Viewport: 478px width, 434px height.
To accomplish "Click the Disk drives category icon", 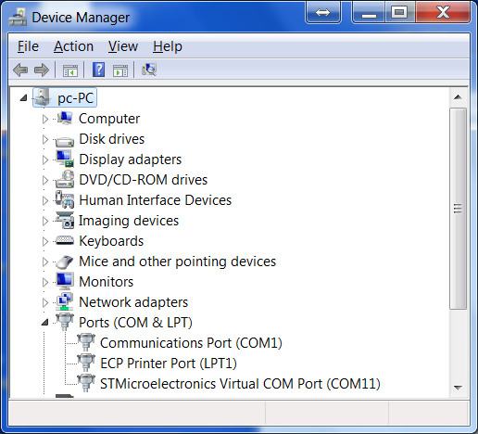I will point(65,141).
